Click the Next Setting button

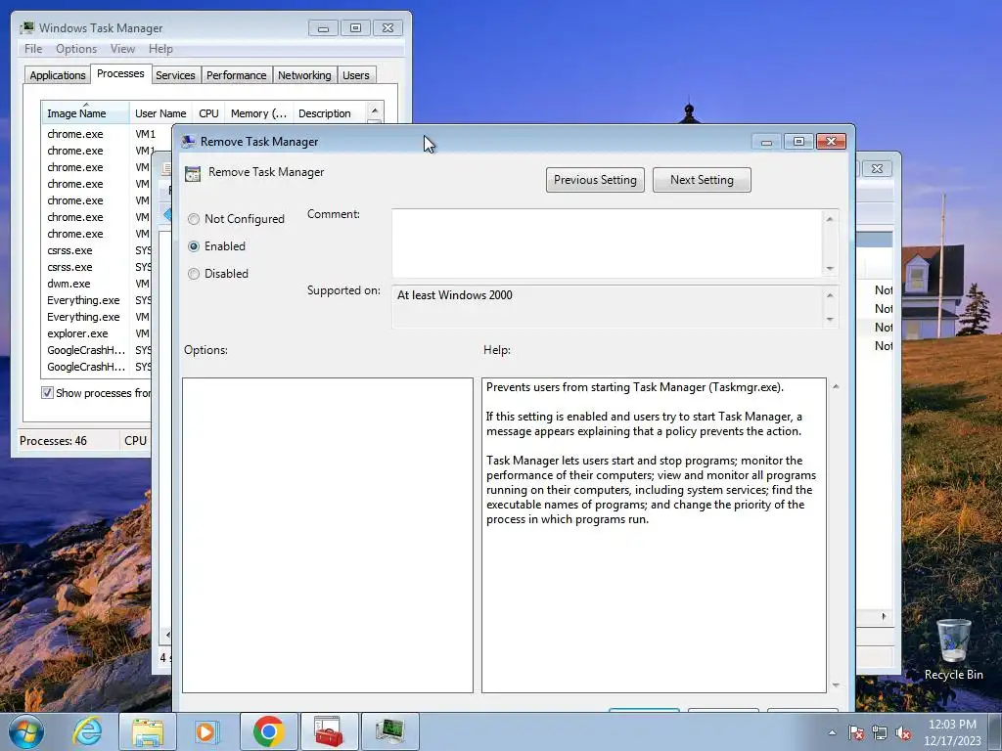(x=702, y=180)
